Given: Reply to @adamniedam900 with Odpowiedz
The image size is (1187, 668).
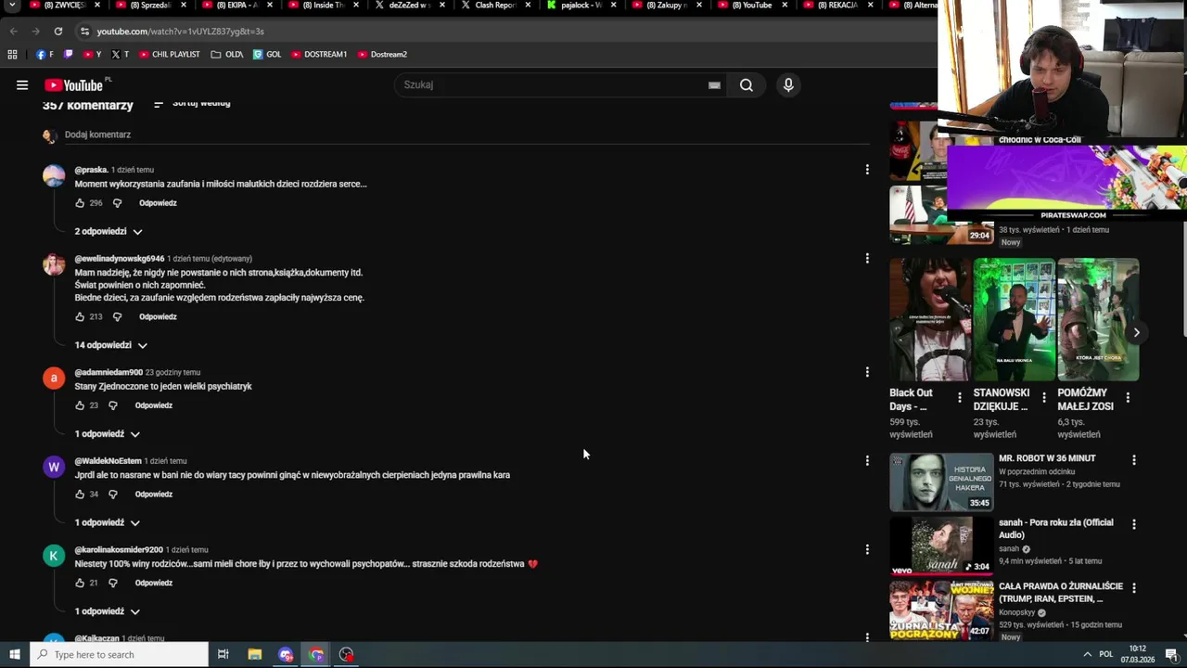Looking at the screenshot, I should coord(154,405).
